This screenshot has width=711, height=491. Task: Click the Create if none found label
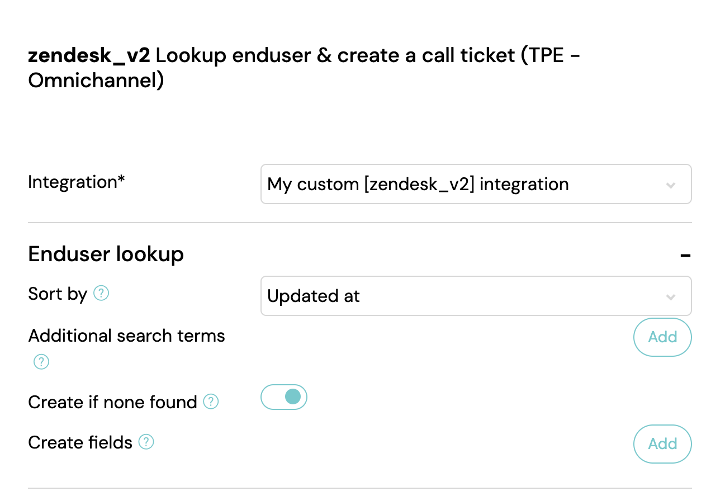tap(112, 402)
